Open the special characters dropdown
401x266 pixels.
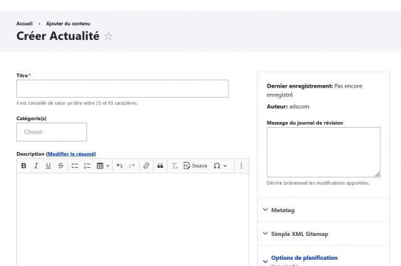pyautogui.click(x=220, y=166)
